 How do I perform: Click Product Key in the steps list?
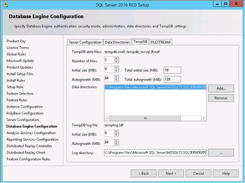click(x=16, y=41)
